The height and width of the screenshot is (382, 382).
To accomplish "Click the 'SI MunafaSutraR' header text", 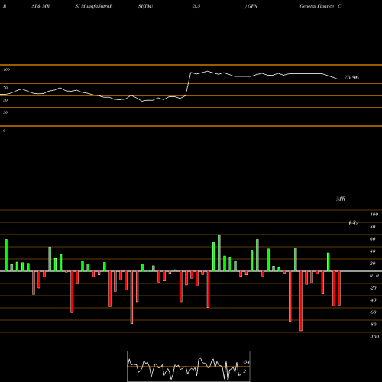I will coord(94,6).
